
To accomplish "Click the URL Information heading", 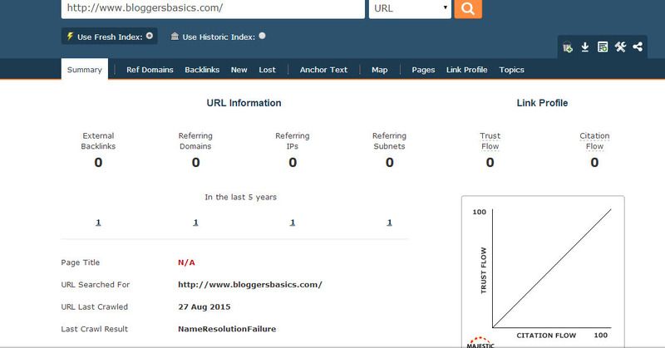I will tap(244, 103).
